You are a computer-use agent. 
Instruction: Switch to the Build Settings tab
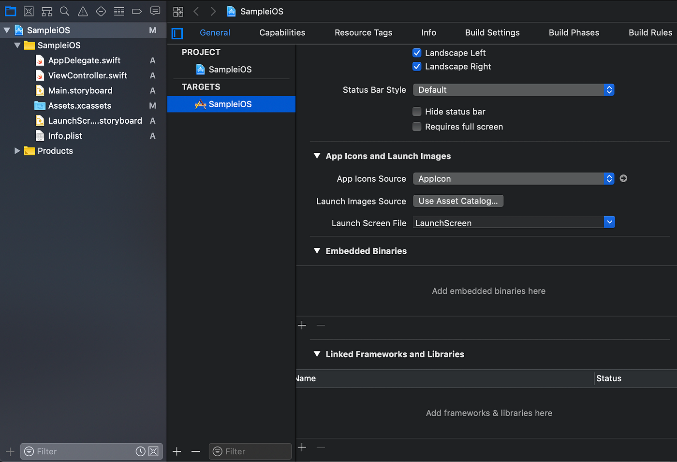[x=492, y=32]
